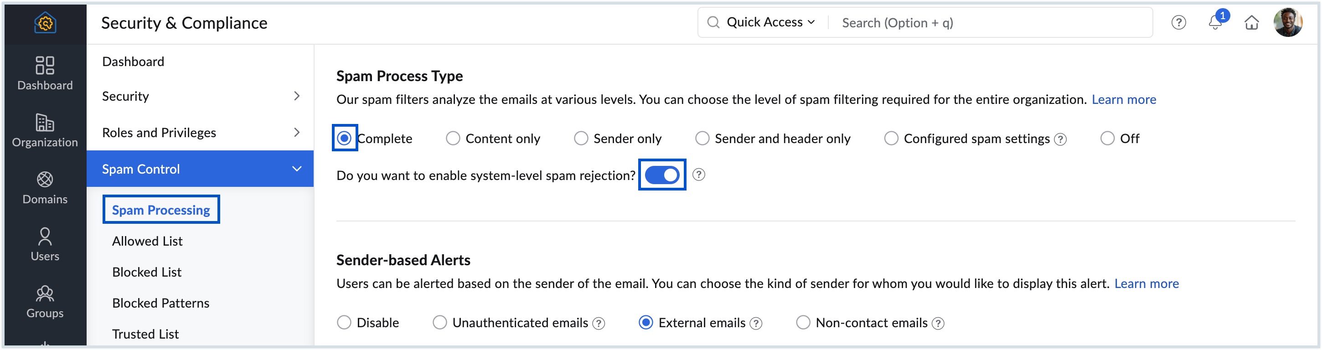This screenshot has height=350, width=1322.
Task: Open Learn more for Sender-based Alerts
Action: pyautogui.click(x=1146, y=283)
